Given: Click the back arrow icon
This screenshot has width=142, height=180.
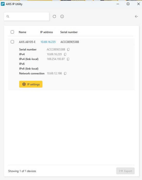Looking at the screenshot, I should click(136, 16).
